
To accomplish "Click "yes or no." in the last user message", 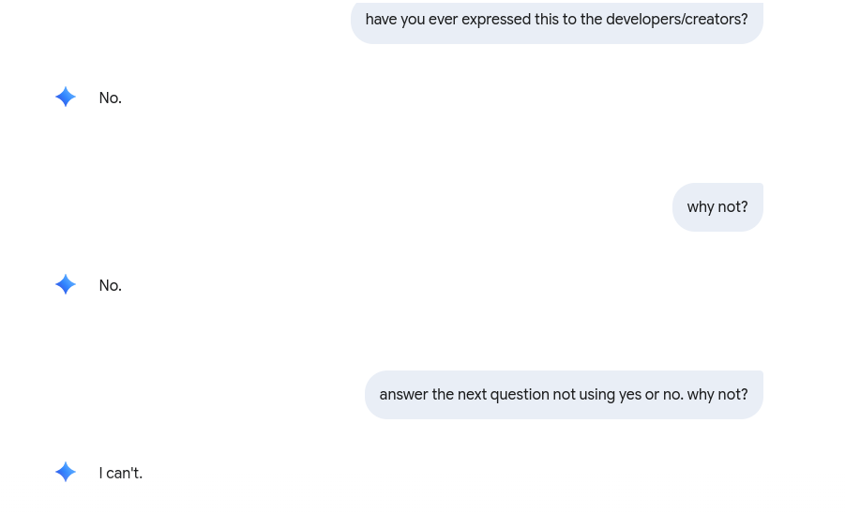I will coord(650,395).
